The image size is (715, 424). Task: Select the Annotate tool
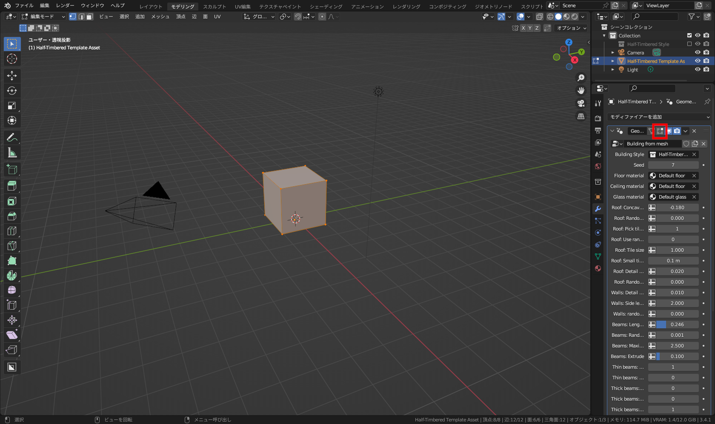point(12,137)
